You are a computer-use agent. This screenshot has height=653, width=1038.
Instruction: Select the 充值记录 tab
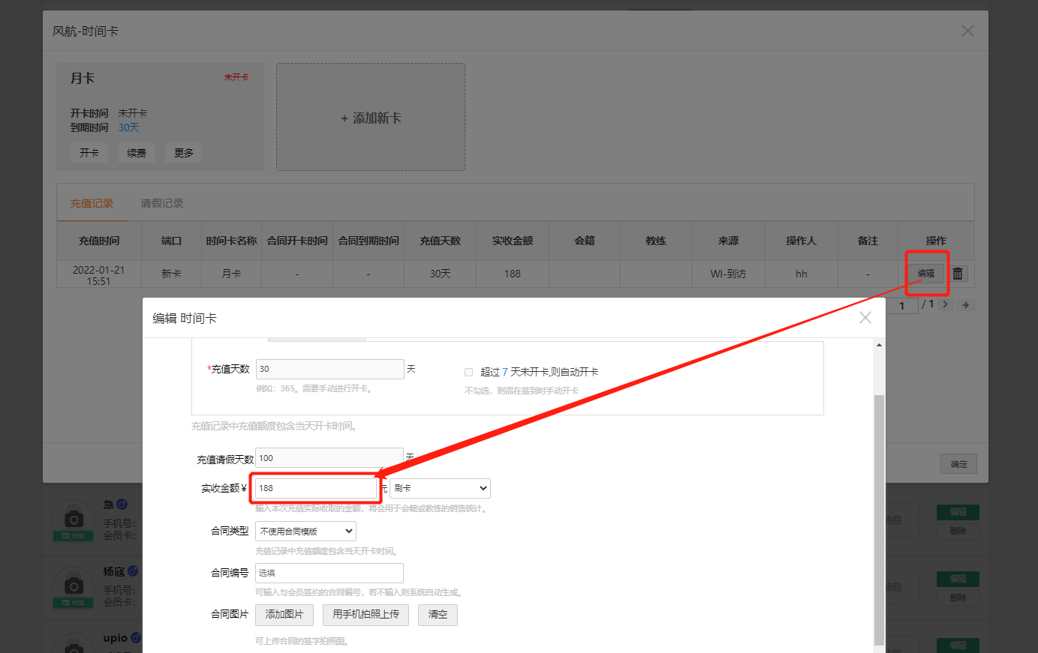coord(92,203)
